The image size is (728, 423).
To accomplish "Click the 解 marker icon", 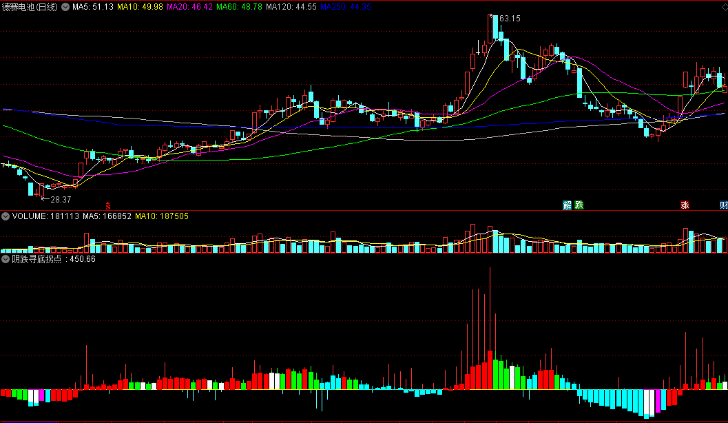I will (567, 205).
